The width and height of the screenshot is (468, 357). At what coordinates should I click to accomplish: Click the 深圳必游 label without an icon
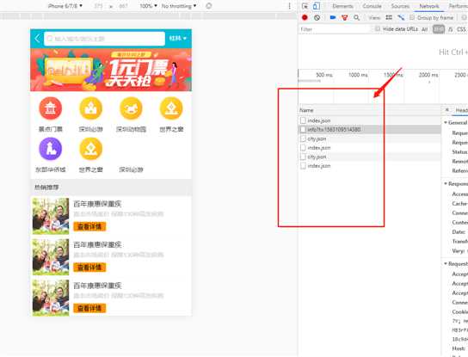(131, 169)
